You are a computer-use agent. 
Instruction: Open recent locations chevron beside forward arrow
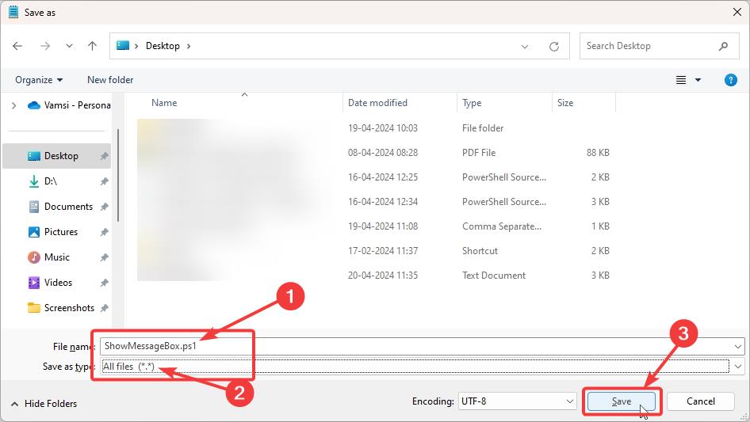[x=69, y=46]
